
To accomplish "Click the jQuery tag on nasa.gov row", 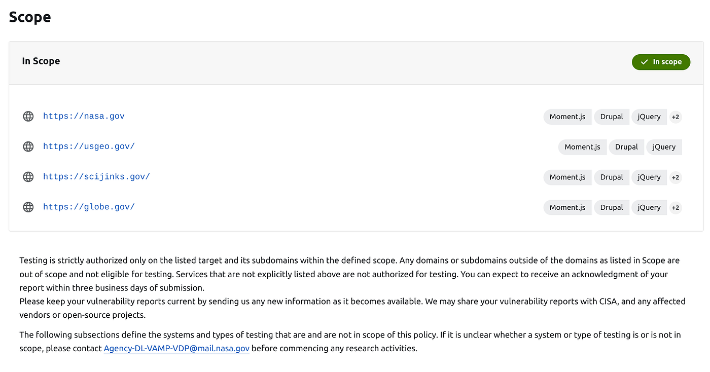I will coord(649,117).
